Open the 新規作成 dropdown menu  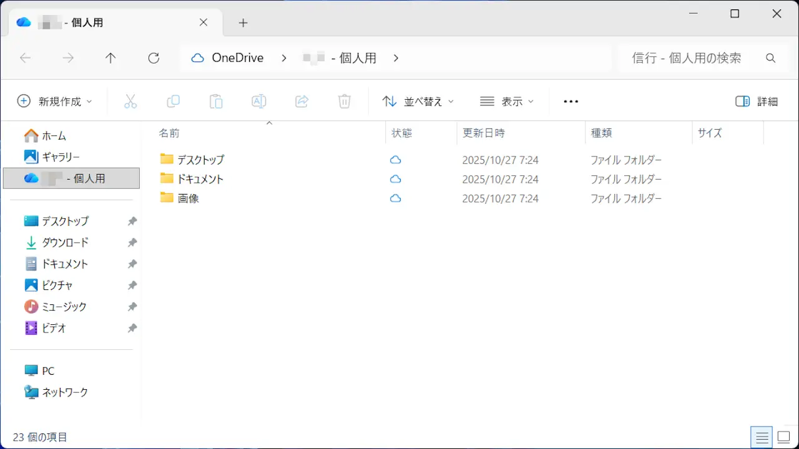tap(54, 101)
